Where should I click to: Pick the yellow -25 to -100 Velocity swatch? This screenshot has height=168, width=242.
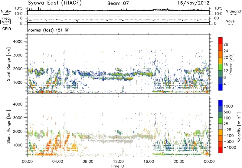[221, 133]
